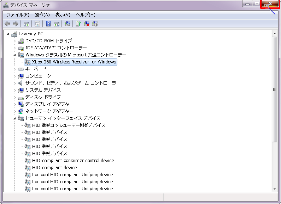
Task: Click the システム デバイス category icon
Action: pos(21,90)
